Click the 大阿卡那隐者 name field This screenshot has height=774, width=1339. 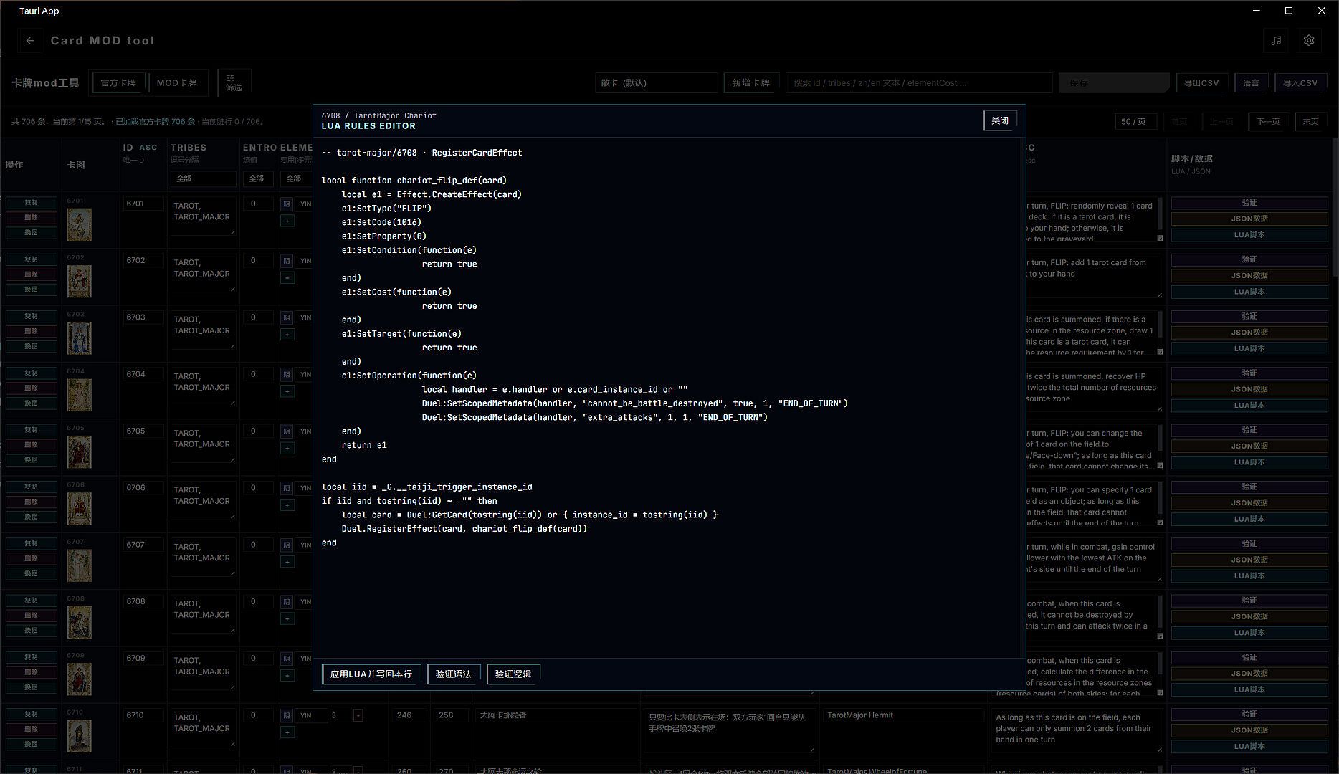coord(555,715)
